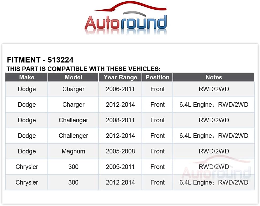The width and height of the screenshot is (260, 206).
Task: Click the Dodge cell in the Magnum row
Action: pyautogui.click(x=27, y=151)
